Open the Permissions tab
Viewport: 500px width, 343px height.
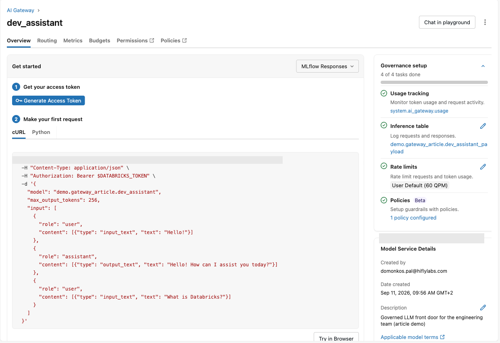[135, 40]
